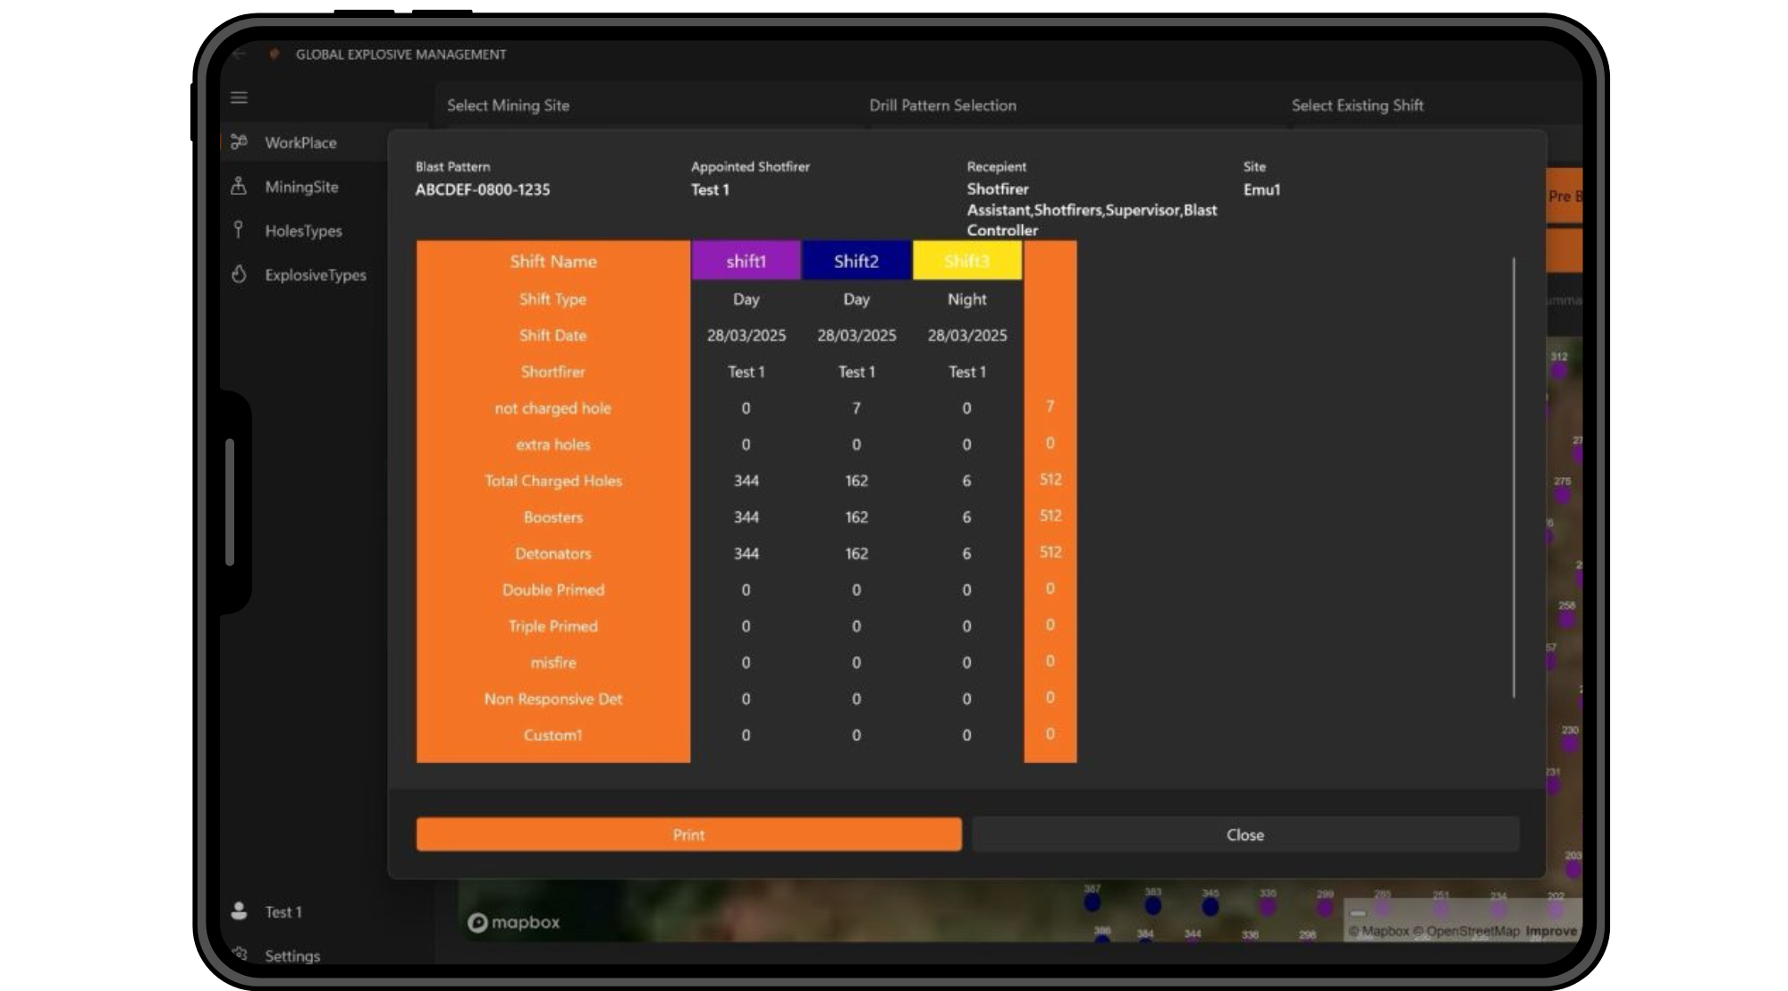Click the yellow Shift3 header swatch
Screen dimensions: 1788x991
coord(966,261)
